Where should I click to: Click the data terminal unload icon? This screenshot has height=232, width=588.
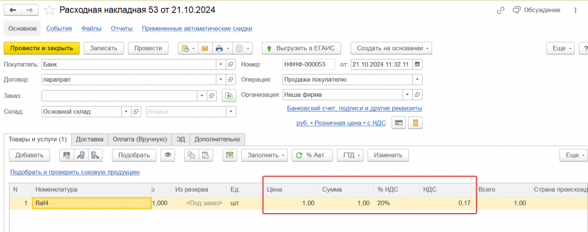pos(95,155)
